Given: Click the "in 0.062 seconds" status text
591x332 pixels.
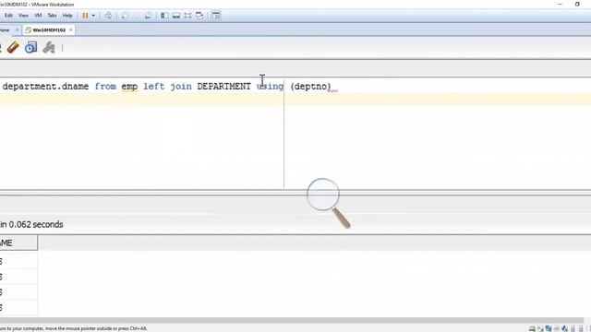Looking at the screenshot, I should click(x=31, y=224).
